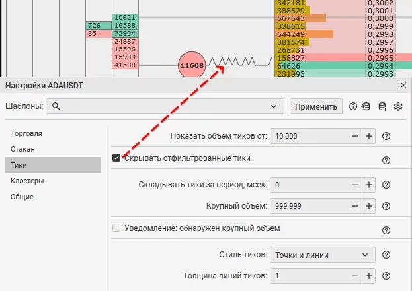
Task: Open the Стиль тиков dropdown
Action: click(x=323, y=255)
